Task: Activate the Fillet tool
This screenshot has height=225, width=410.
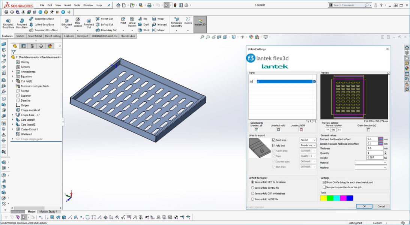Action: [123, 21]
